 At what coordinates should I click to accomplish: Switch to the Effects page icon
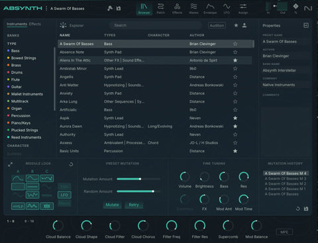click(x=177, y=9)
